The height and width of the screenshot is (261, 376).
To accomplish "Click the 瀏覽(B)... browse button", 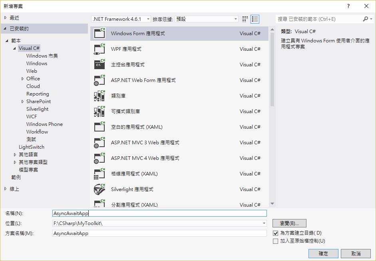I will (x=289, y=223).
